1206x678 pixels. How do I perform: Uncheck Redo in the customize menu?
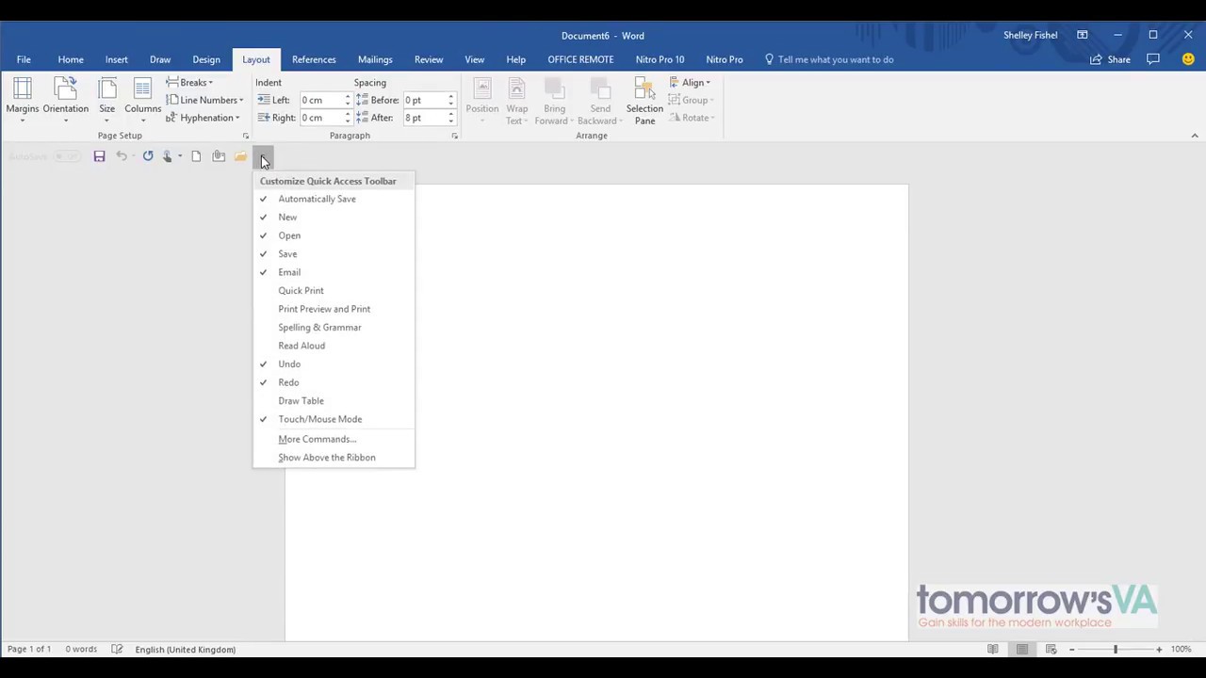(x=334, y=382)
